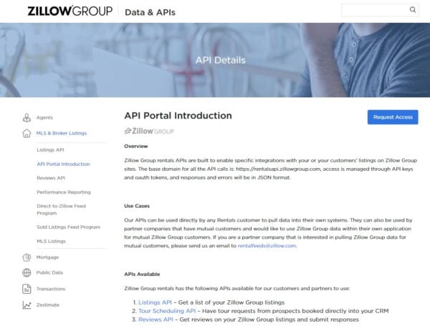
Task: Focus the header search input field
Action: (380, 10)
